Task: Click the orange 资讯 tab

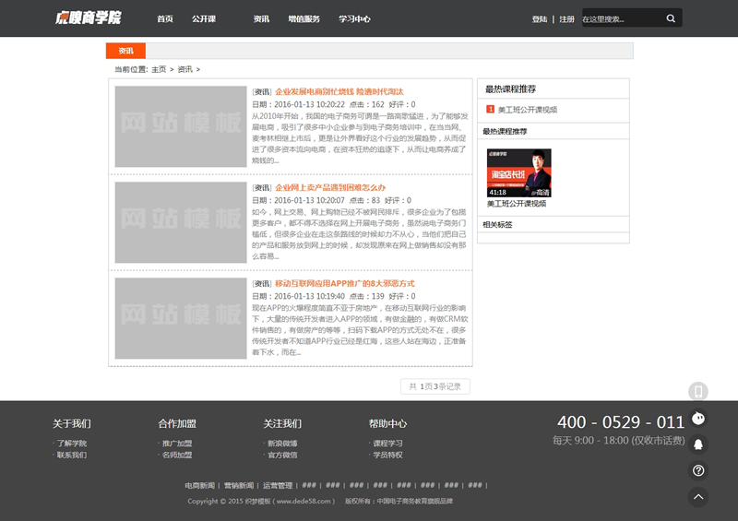Action: coord(125,51)
